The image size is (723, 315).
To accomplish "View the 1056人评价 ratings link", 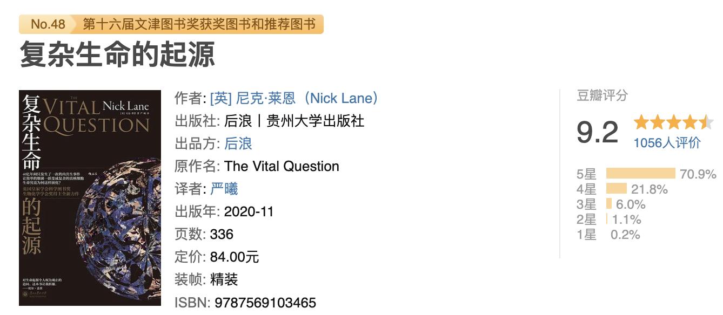I will pyautogui.click(x=667, y=142).
